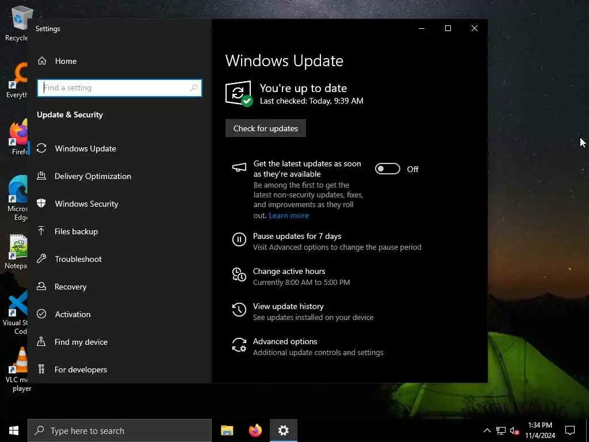
Task: Click the active hours clock icon
Action: coord(239,275)
